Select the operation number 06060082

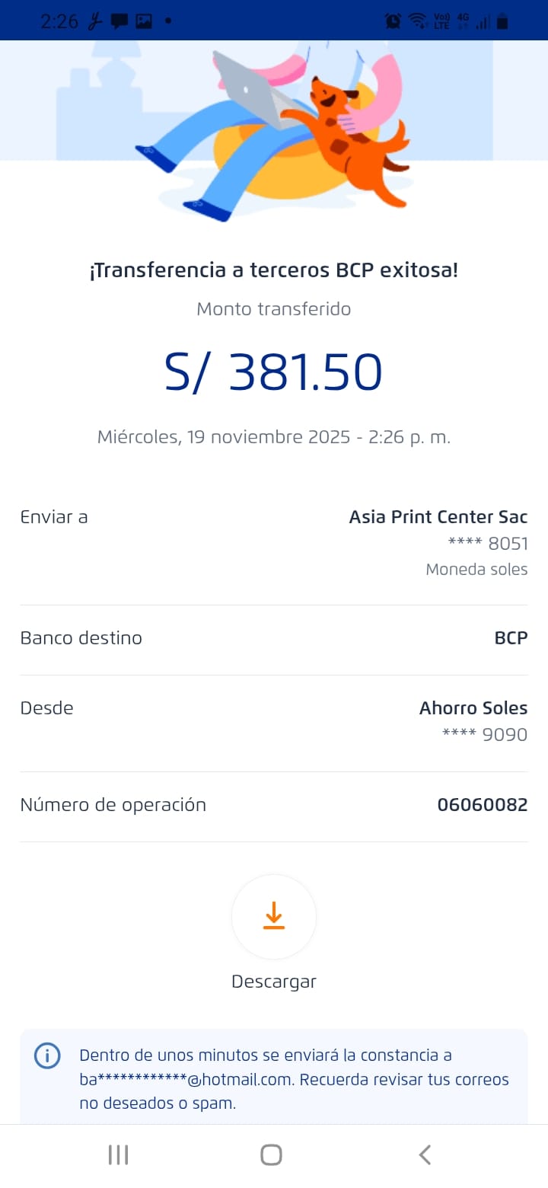[x=482, y=805]
